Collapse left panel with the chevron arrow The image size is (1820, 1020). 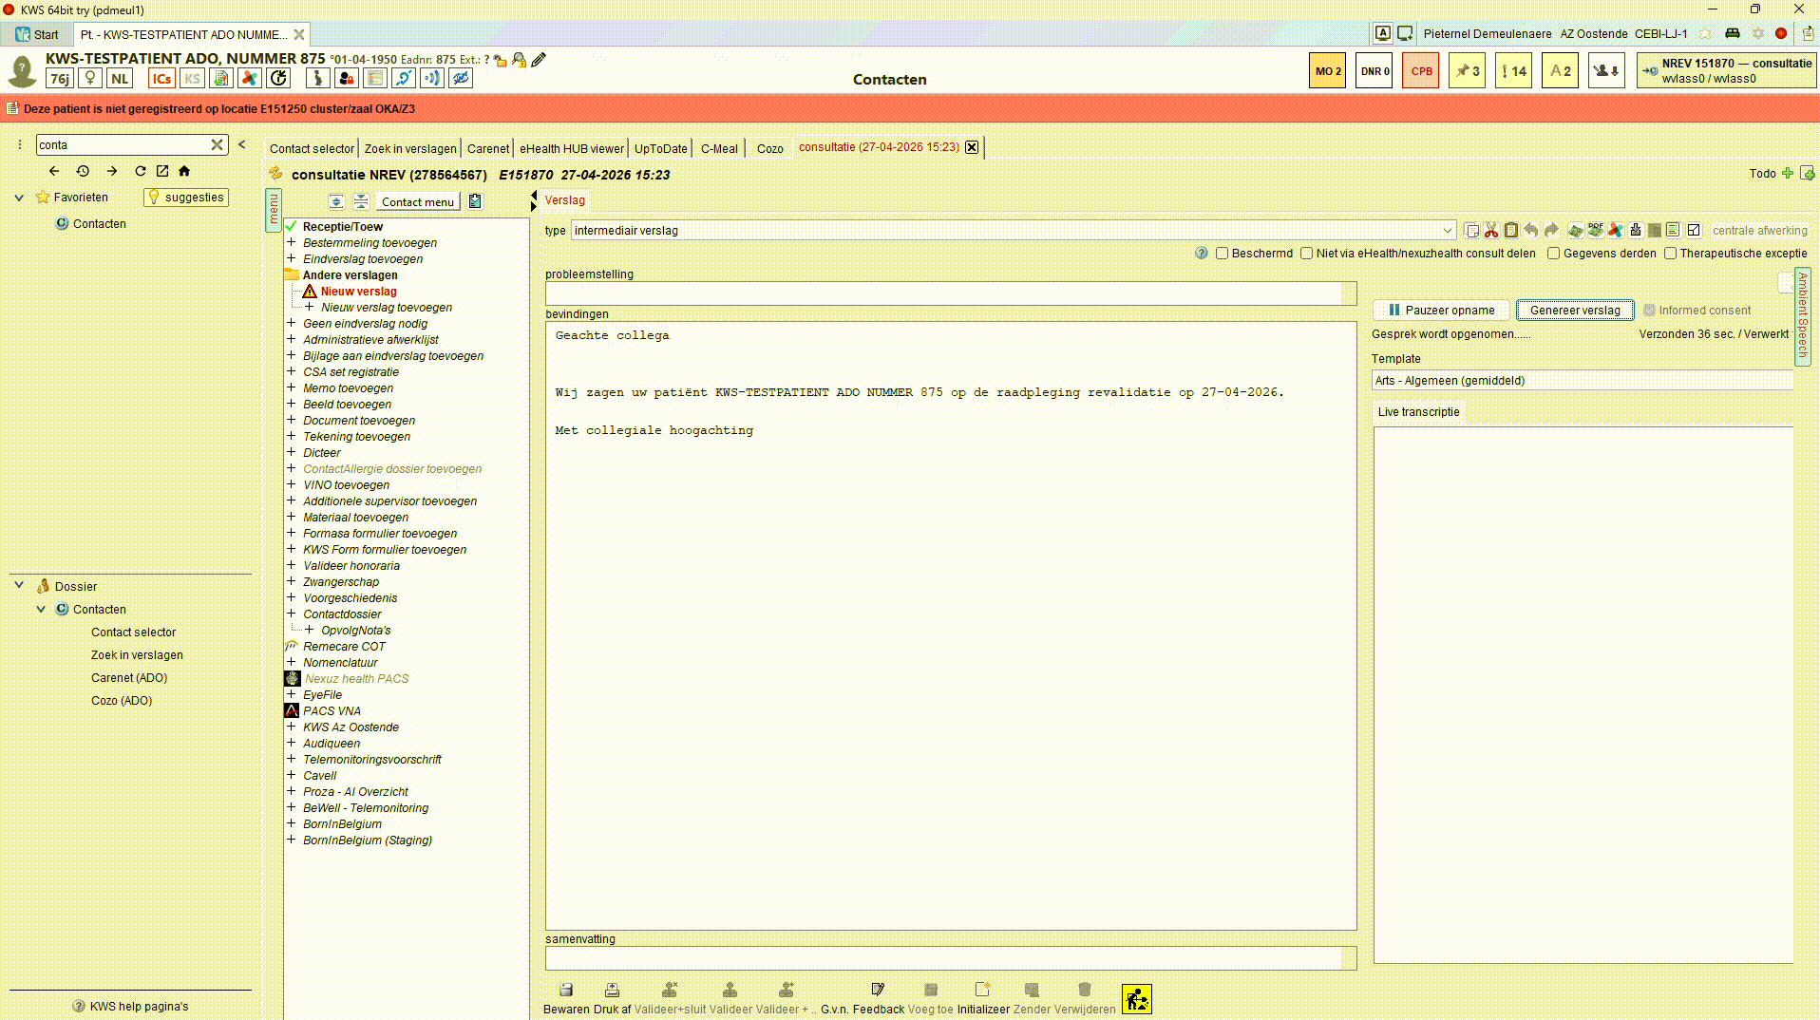pos(241,144)
